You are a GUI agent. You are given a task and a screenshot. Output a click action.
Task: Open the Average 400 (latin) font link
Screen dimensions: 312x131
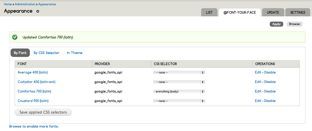(33, 72)
